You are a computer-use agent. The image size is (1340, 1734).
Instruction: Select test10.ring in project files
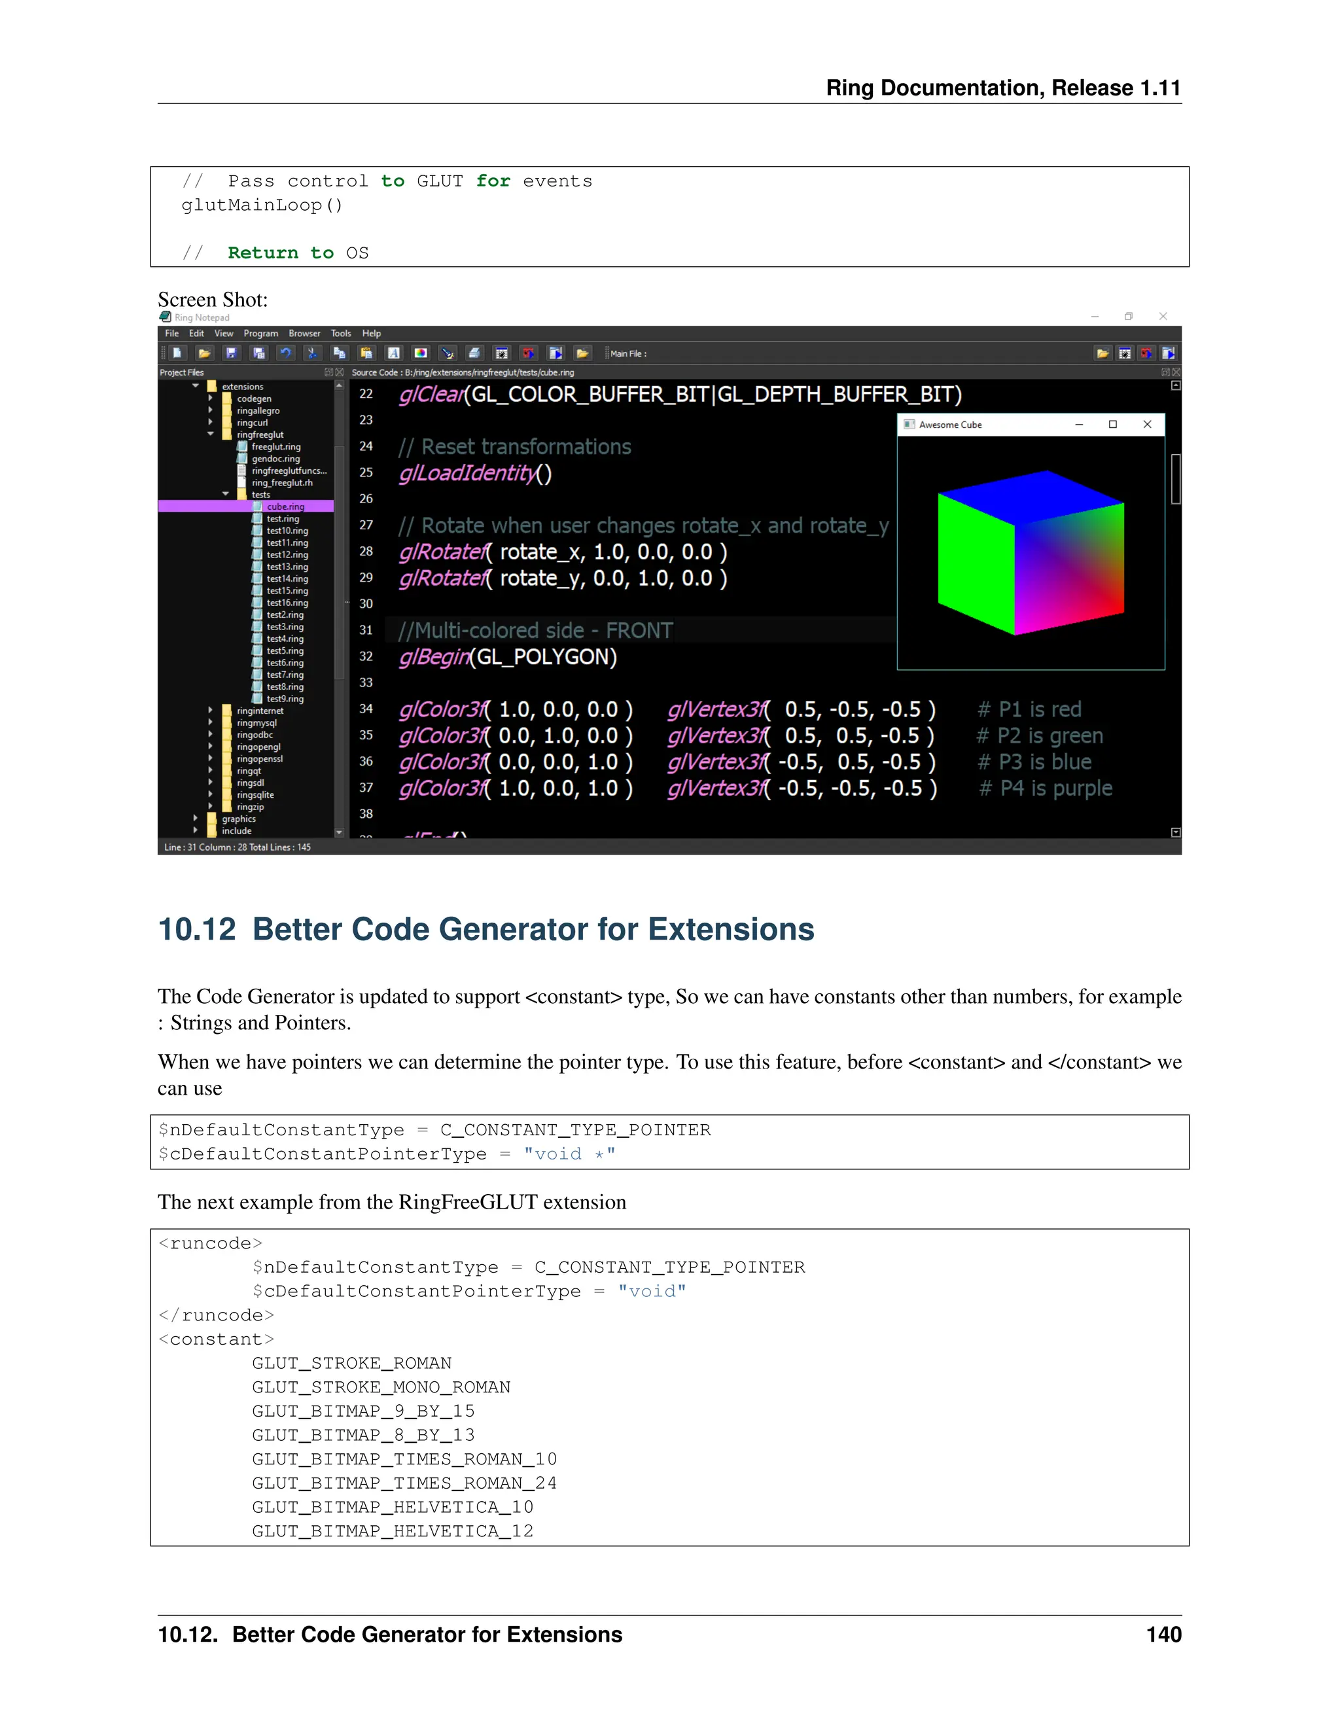pos(287,531)
